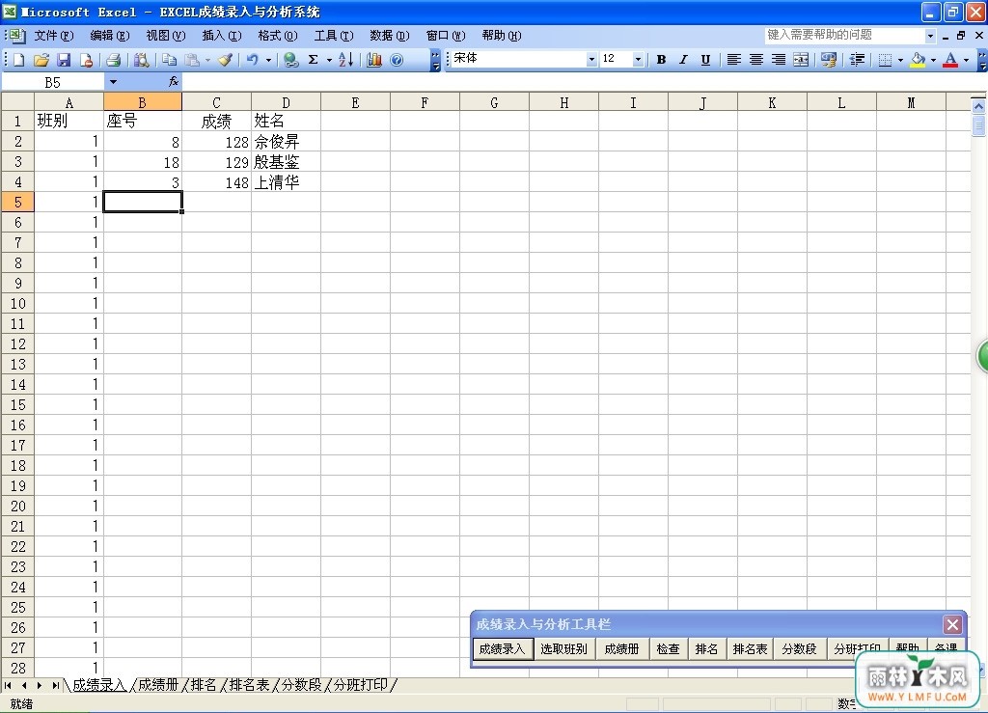
Task: Expand the AutoSum functions dropdown arrow
Action: coord(329,60)
